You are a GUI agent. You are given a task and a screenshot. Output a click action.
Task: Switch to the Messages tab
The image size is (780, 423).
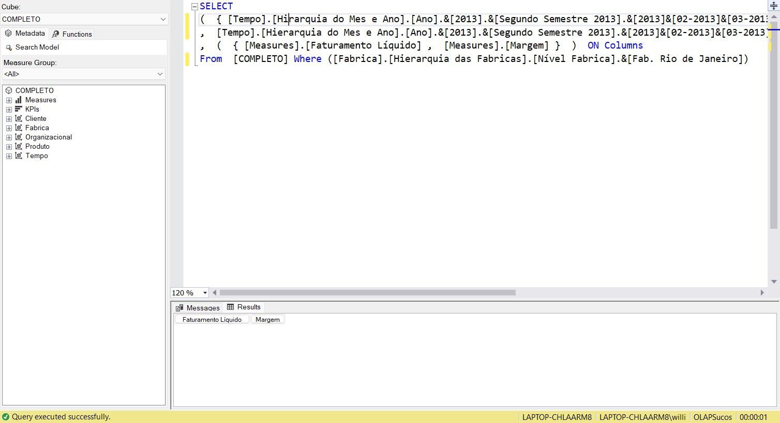pyautogui.click(x=197, y=308)
